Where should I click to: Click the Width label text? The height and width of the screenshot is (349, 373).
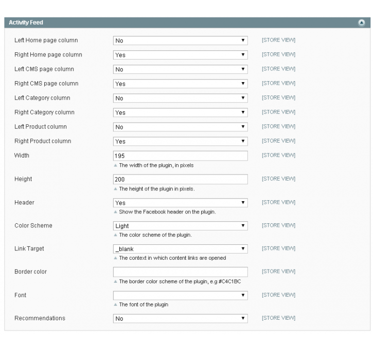[22, 156]
